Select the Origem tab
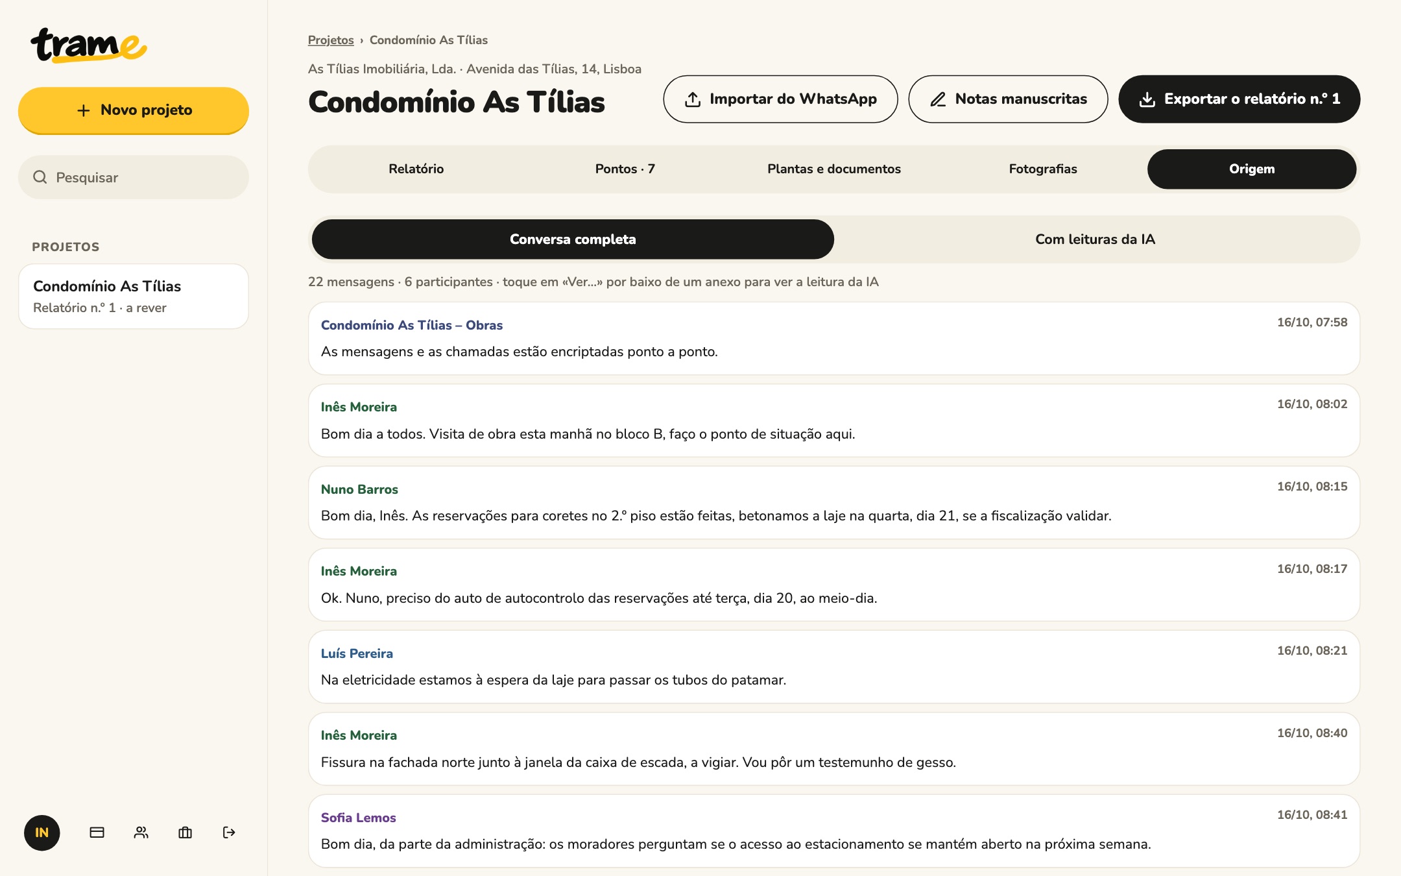The width and height of the screenshot is (1401, 876). coord(1252,169)
